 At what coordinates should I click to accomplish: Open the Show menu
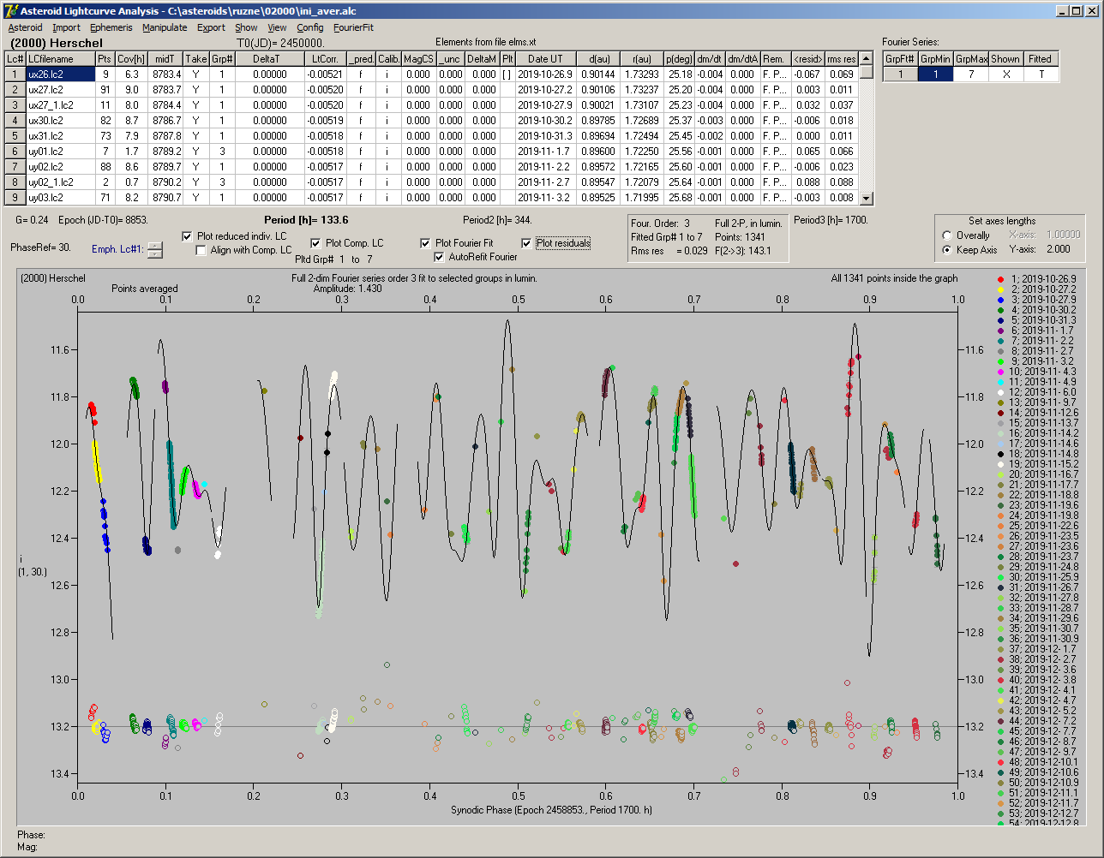coord(246,27)
